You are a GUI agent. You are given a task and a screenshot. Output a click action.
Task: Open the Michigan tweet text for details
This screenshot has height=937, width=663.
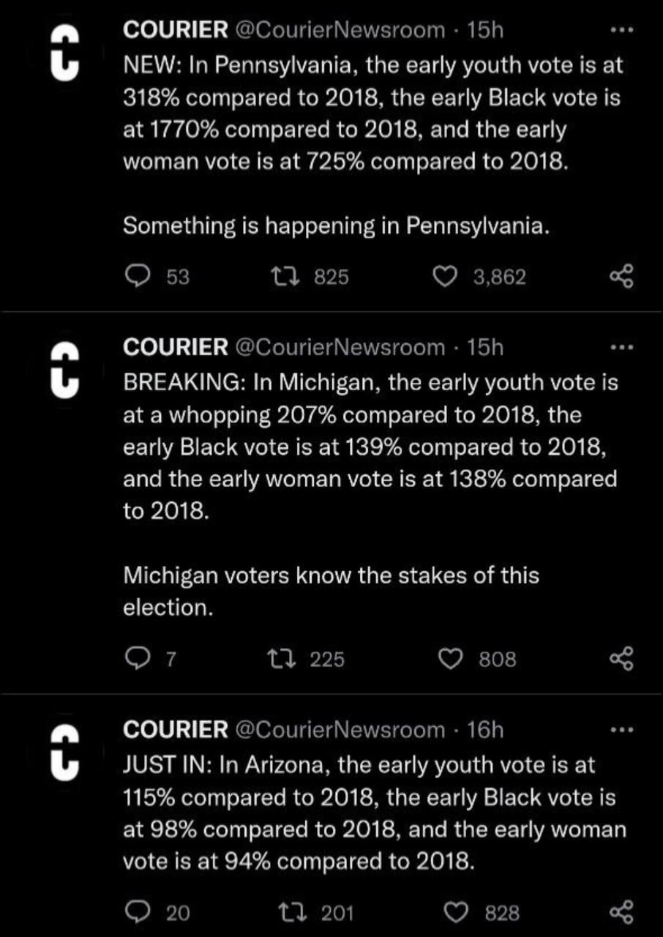click(x=370, y=447)
